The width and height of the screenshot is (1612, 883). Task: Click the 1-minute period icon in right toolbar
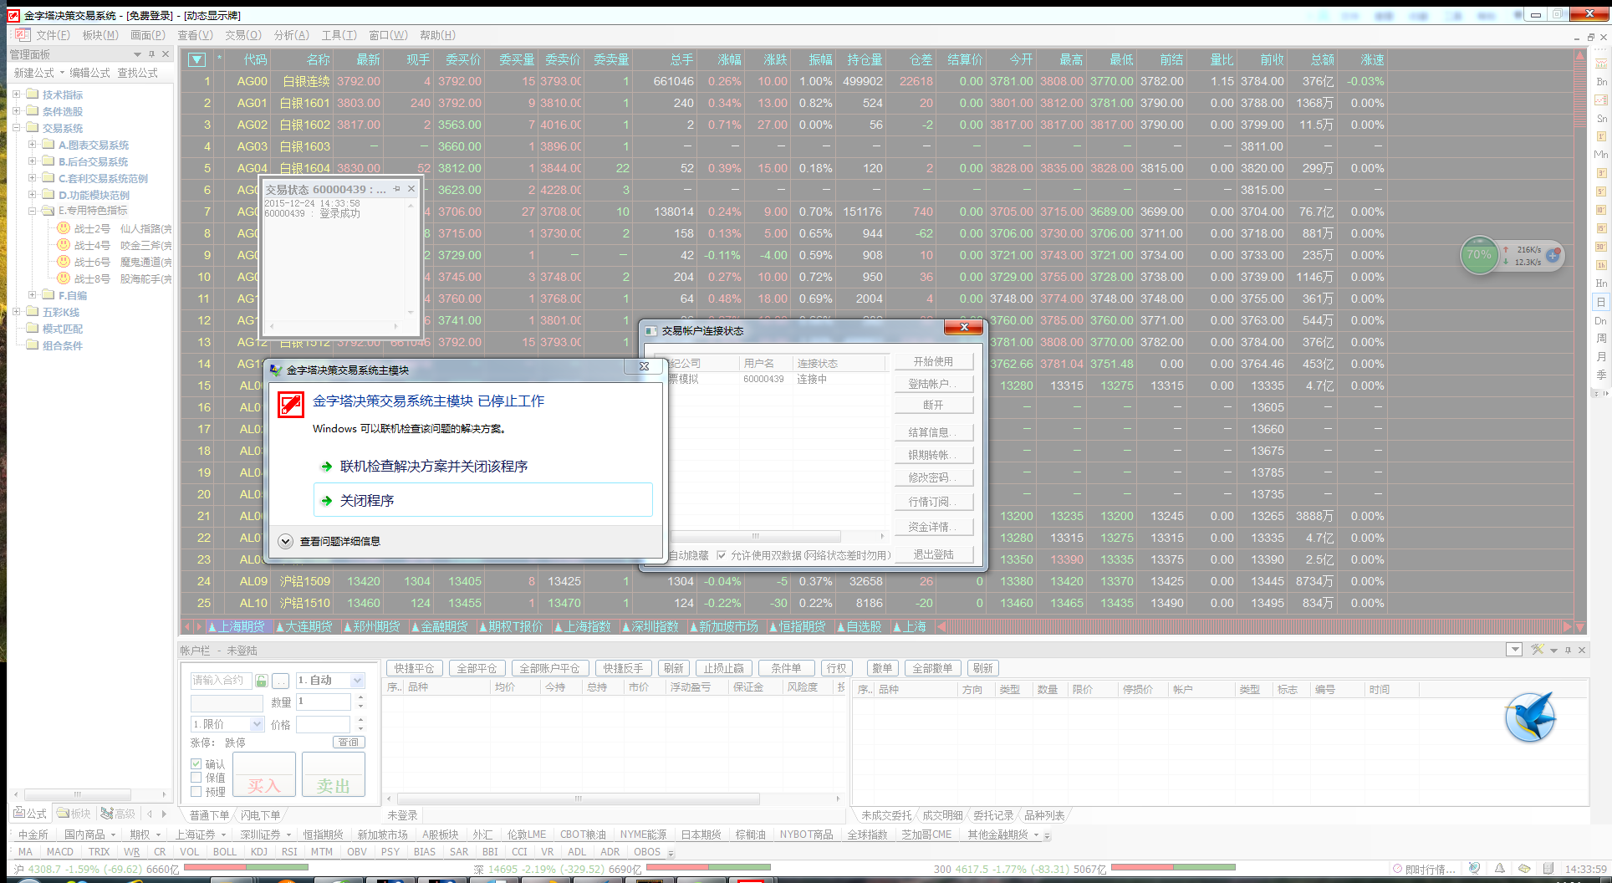click(x=1601, y=136)
